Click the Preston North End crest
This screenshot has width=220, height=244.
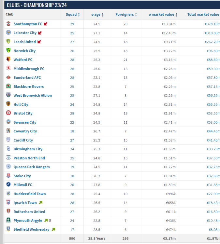coord(8,158)
